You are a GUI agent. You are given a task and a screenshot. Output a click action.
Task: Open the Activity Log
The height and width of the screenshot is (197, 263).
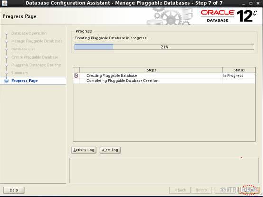pos(84,150)
